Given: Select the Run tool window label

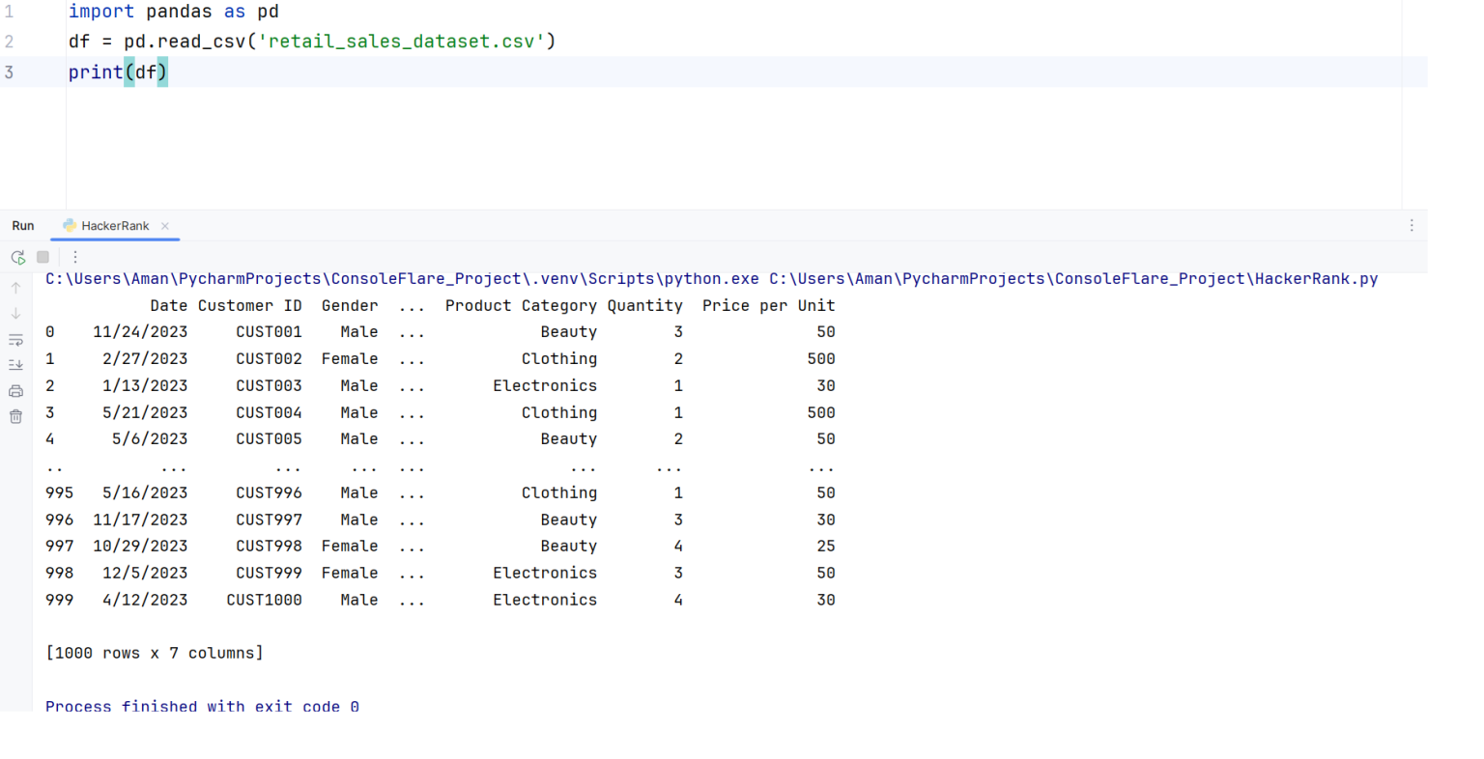Looking at the screenshot, I should tap(22, 225).
